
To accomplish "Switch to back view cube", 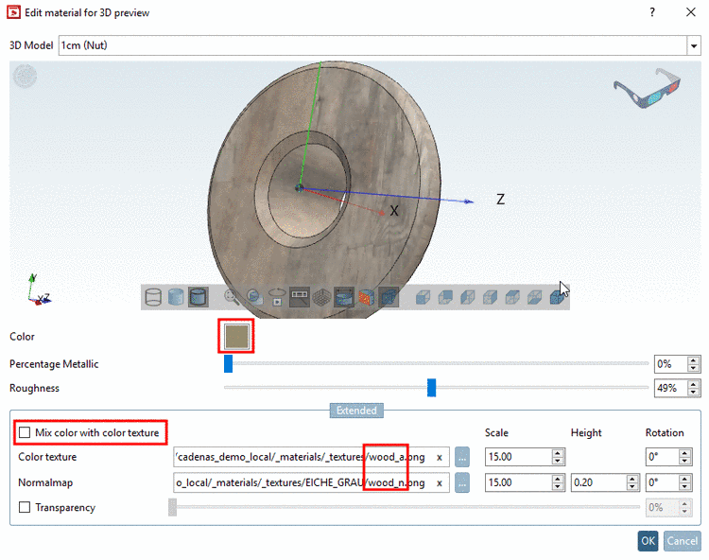I will click(x=445, y=297).
